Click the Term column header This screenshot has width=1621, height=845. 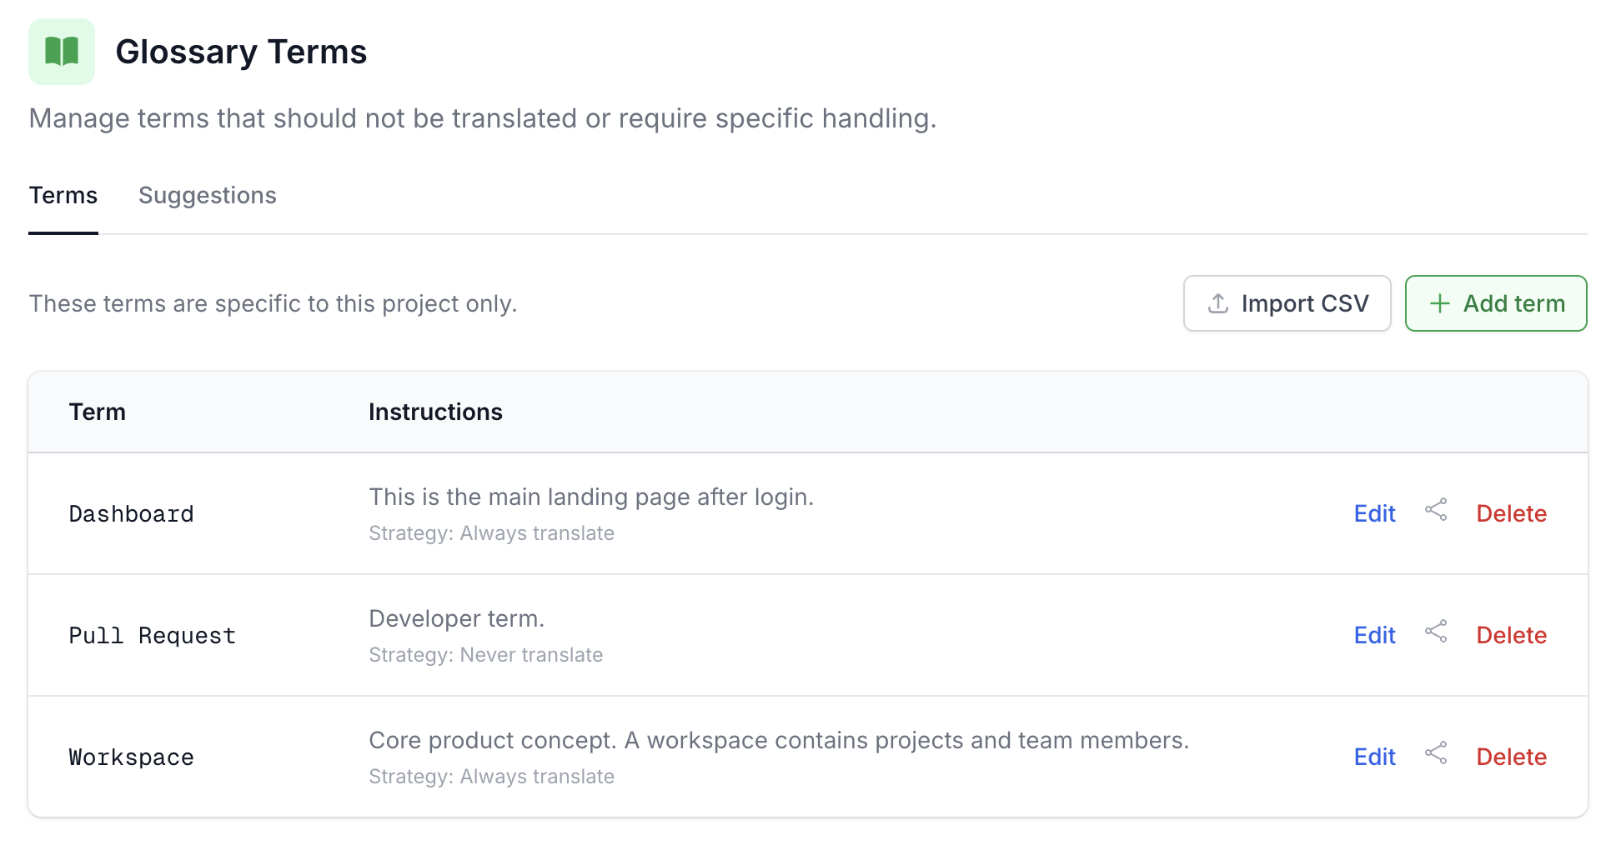[97, 412]
